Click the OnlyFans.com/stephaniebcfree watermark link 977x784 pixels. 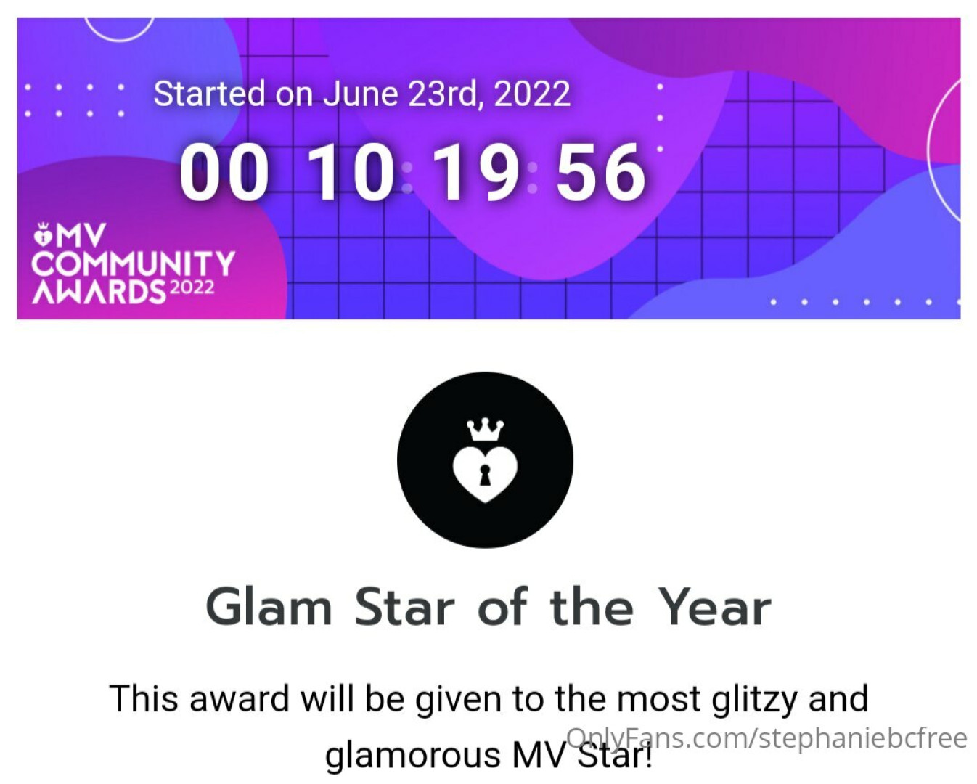[767, 738]
